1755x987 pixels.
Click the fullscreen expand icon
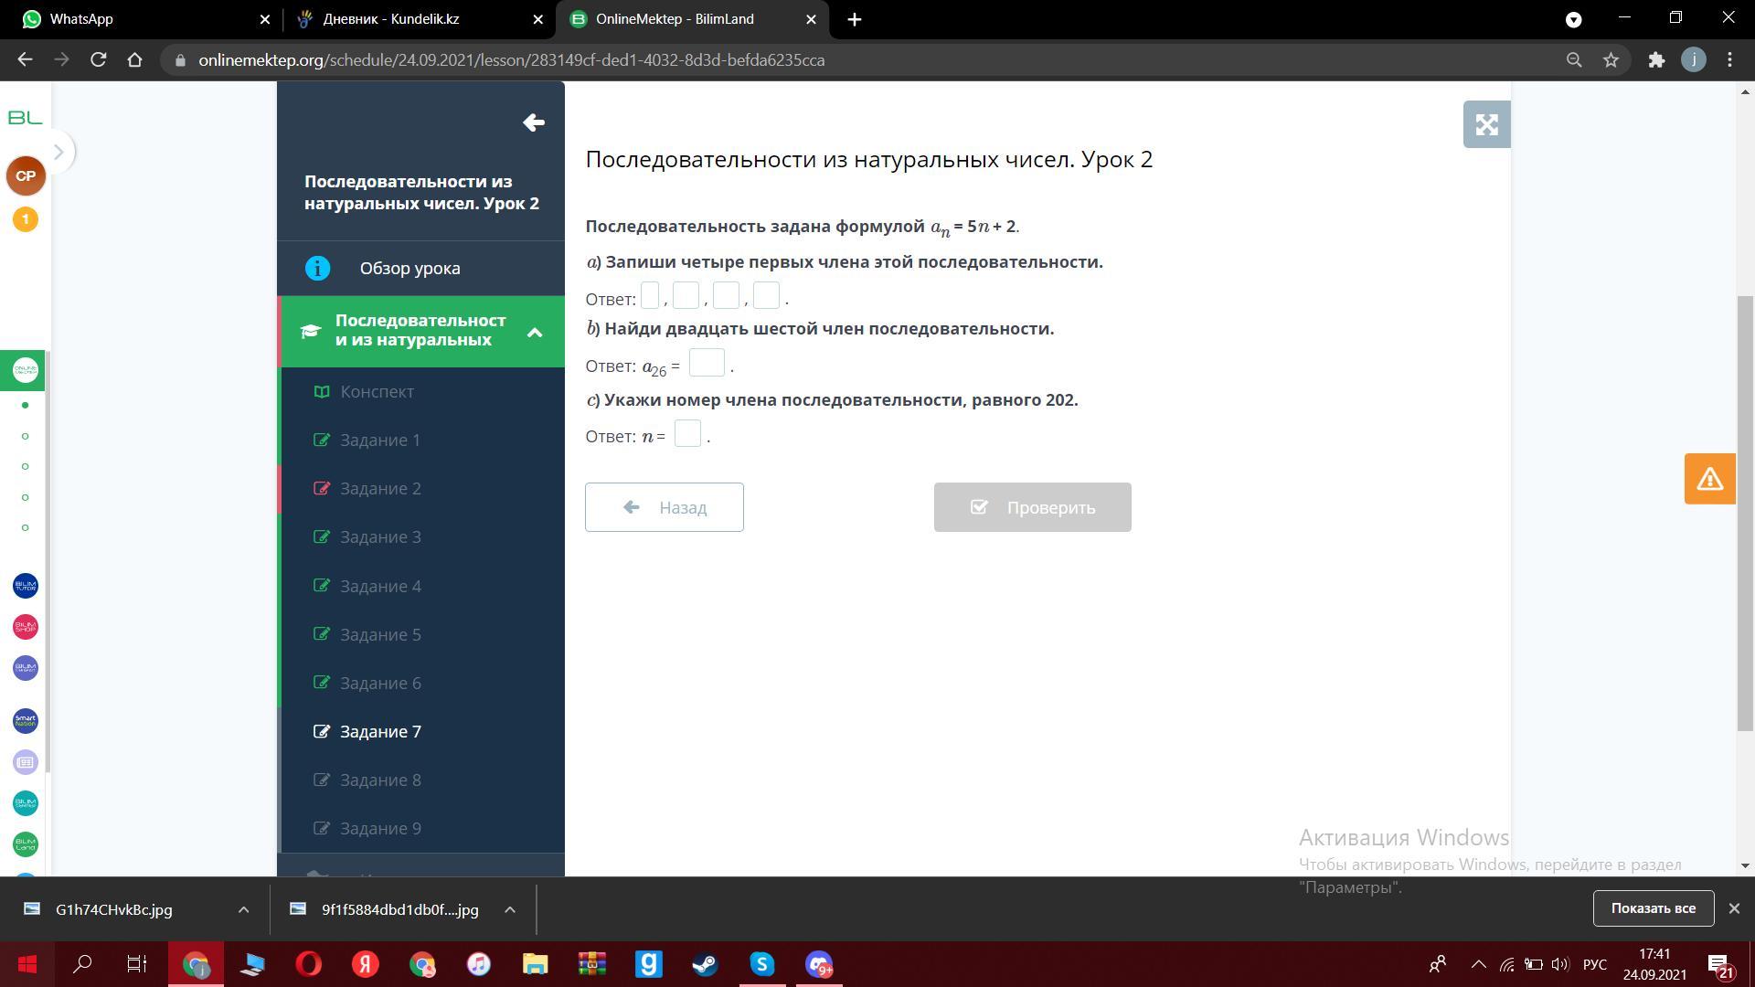1486,124
